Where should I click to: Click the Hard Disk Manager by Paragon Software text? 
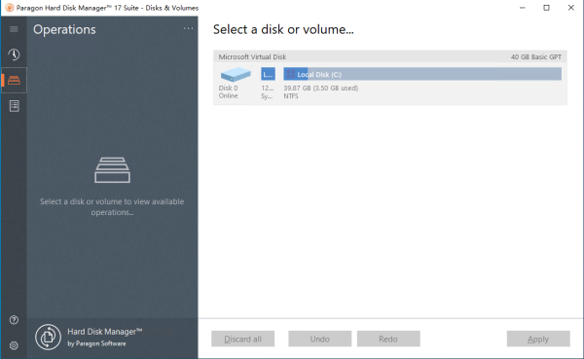point(105,337)
